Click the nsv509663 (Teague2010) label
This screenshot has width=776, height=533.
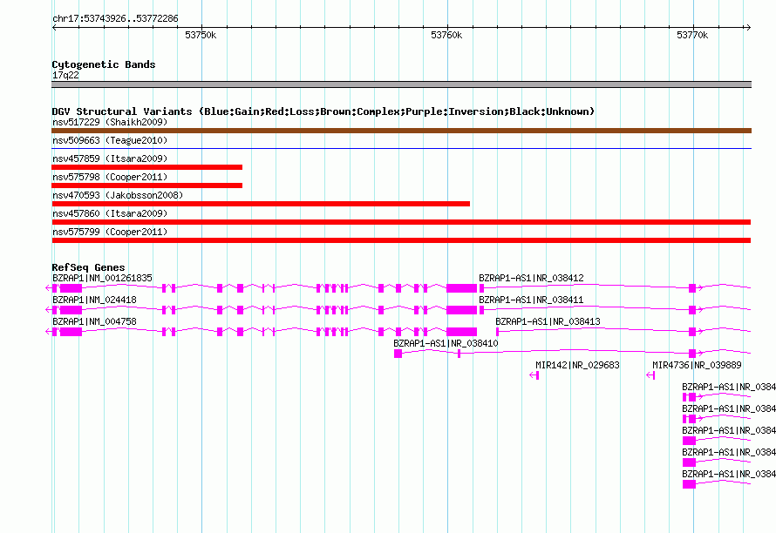(x=110, y=140)
